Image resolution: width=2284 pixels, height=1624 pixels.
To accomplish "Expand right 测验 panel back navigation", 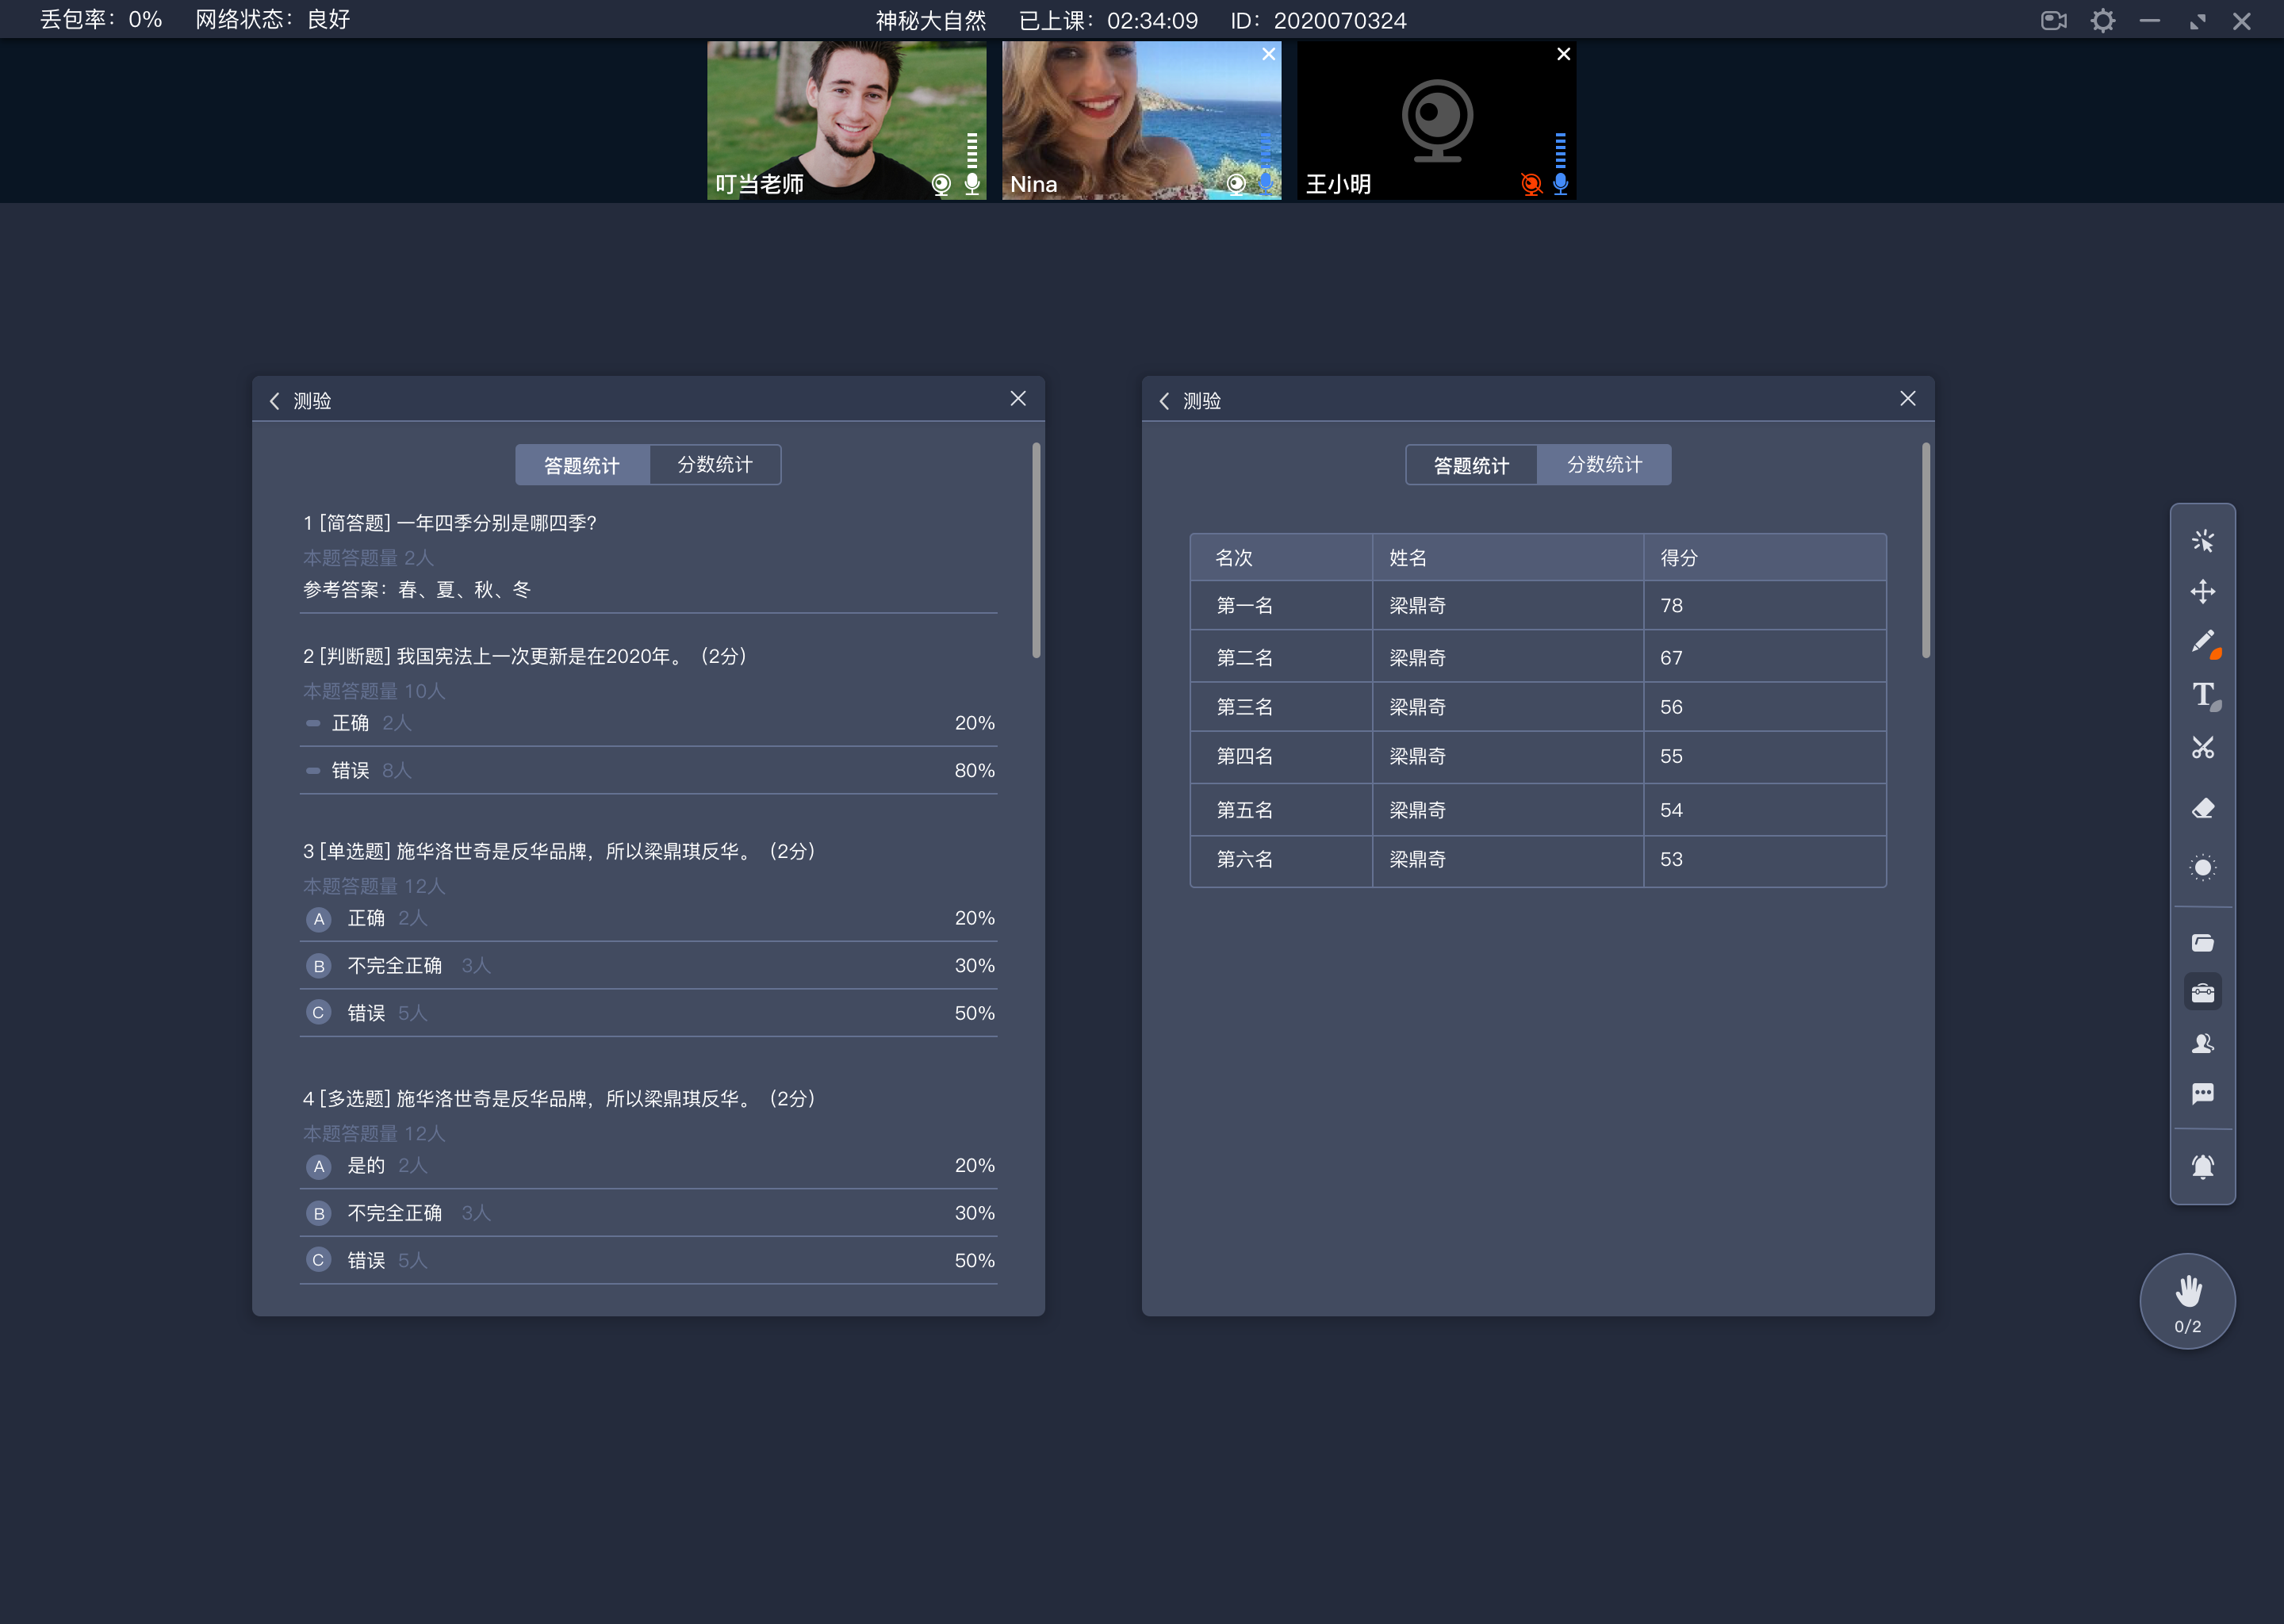I will tap(1168, 399).
